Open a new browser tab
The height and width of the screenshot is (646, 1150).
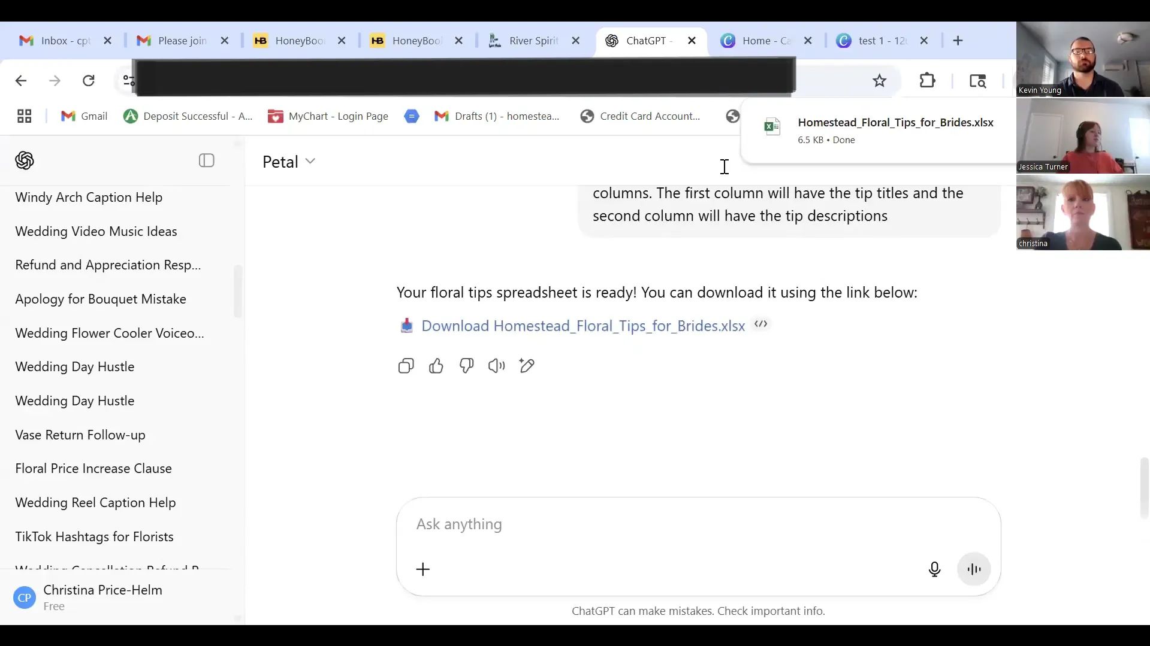[x=958, y=41]
